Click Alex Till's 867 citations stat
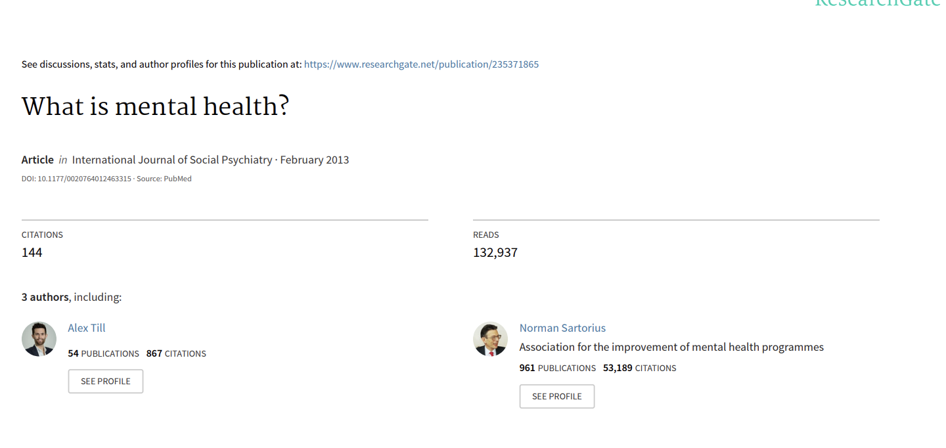 click(176, 353)
